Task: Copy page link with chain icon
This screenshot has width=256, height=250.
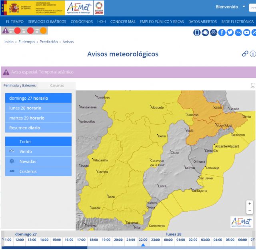Action: coord(245,53)
